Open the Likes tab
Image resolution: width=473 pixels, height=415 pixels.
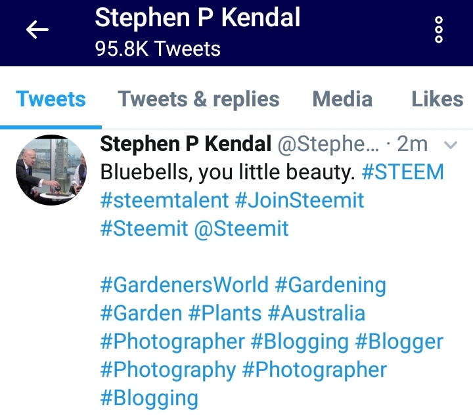pos(437,99)
